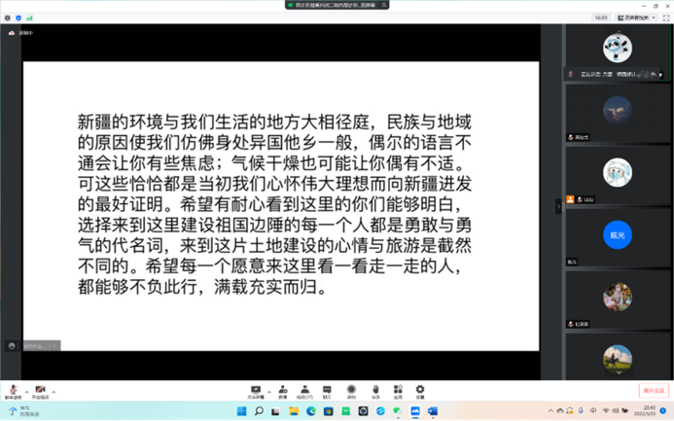Screen dimensions: 674x421
Task: Click the red leave meeting button
Action: point(654,391)
